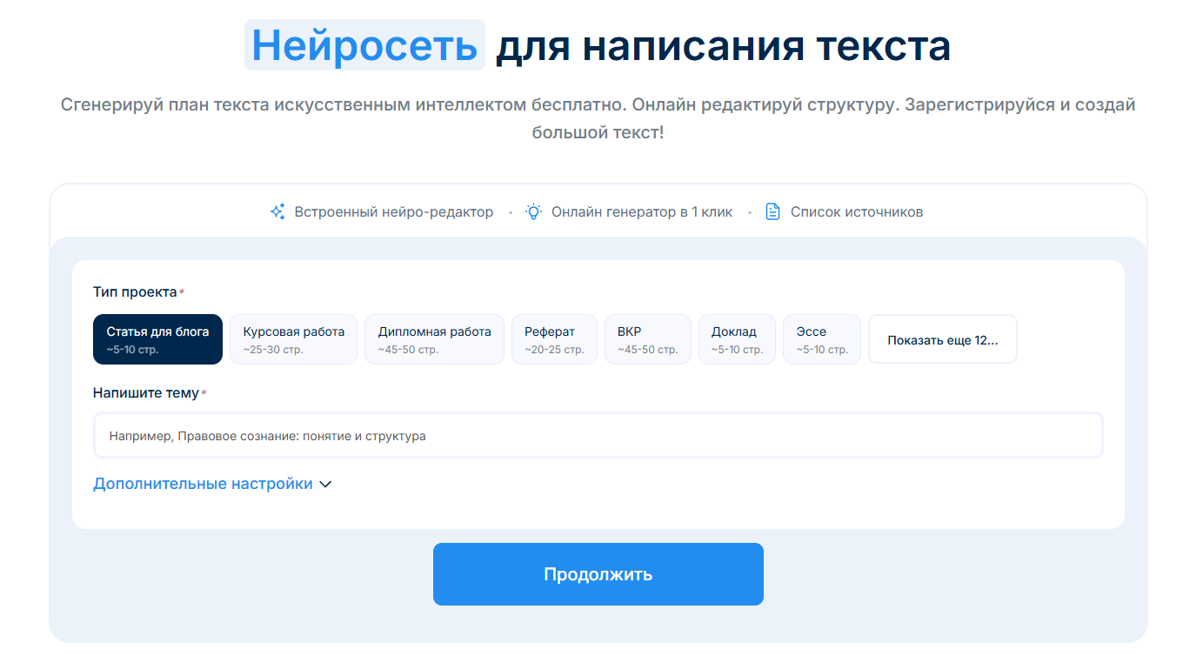Select 'Дипломная работа' project type
1183x656 pixels.
(434, 339)
